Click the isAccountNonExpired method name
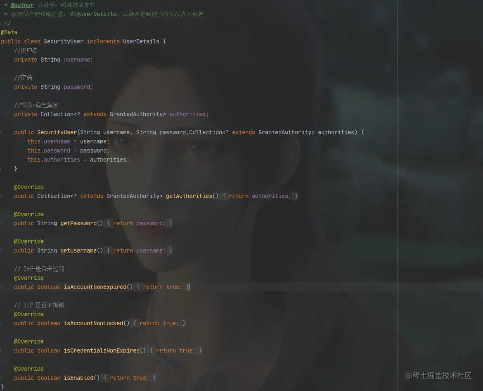The height and width of the screenshot is (391, 483). click(95, 287)
